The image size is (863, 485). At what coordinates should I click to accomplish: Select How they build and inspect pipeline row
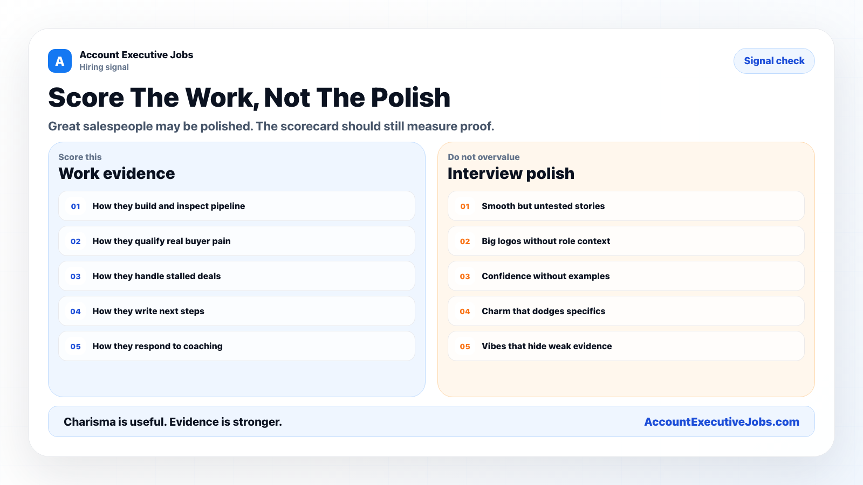point(237,206)
